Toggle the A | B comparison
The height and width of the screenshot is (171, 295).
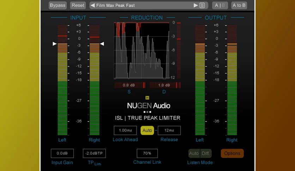point(220,5)
